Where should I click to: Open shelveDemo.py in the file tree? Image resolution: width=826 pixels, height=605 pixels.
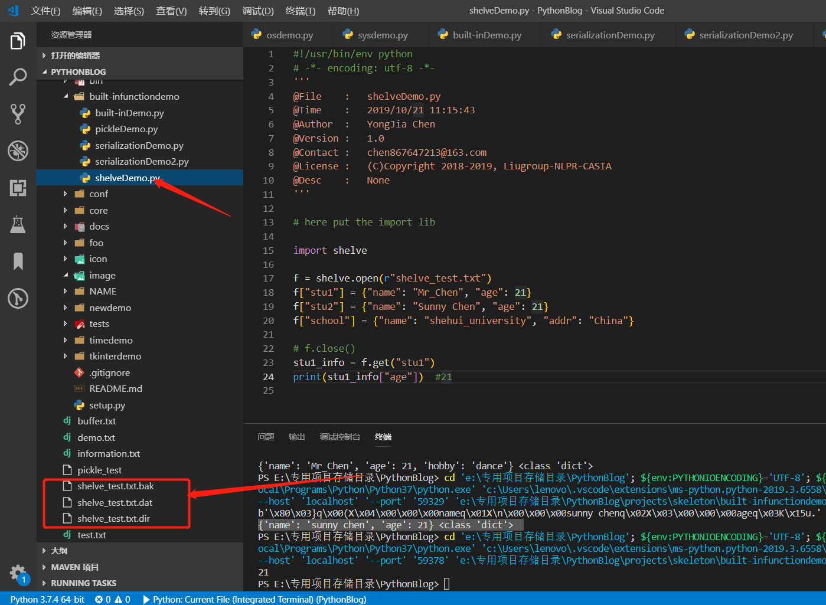coord(140,178)
